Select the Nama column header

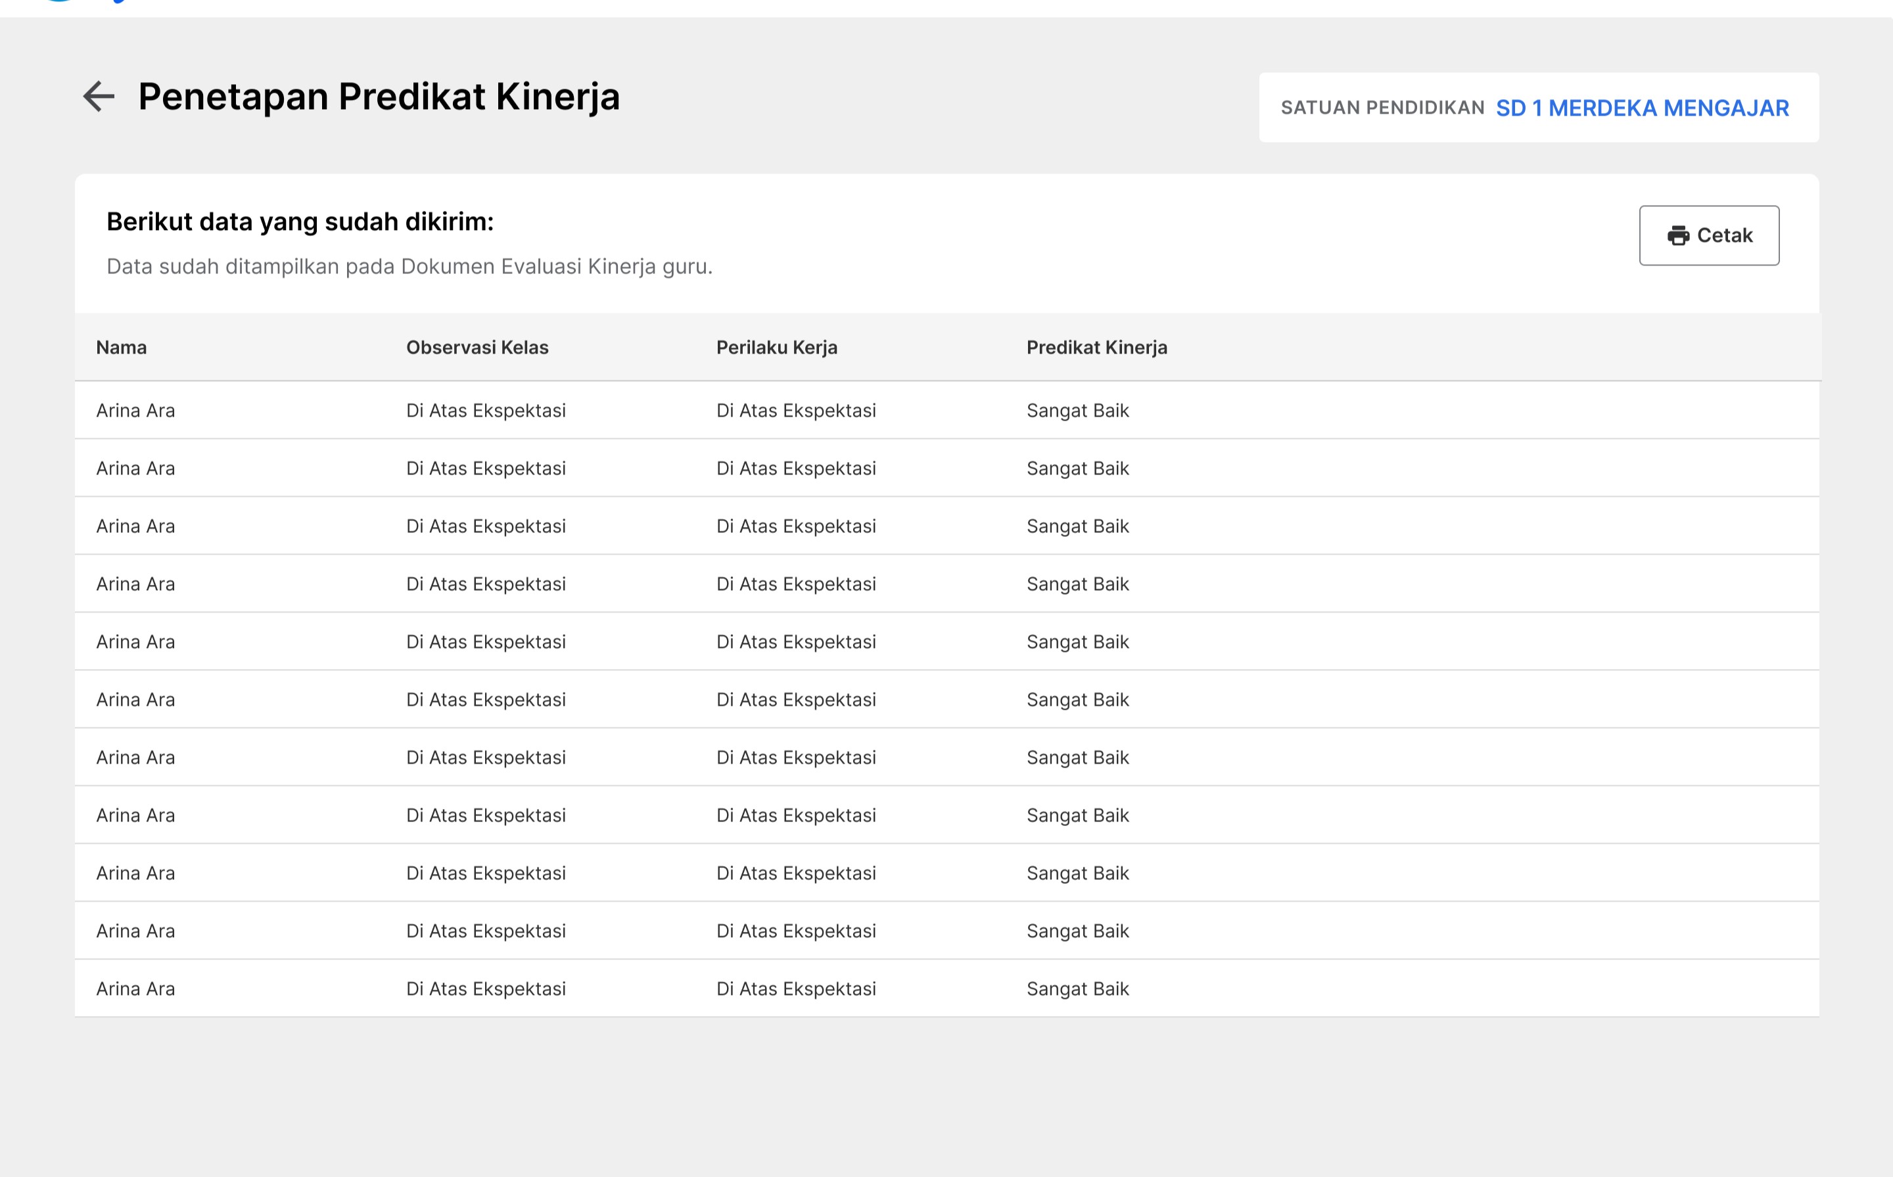pos(122,347)
